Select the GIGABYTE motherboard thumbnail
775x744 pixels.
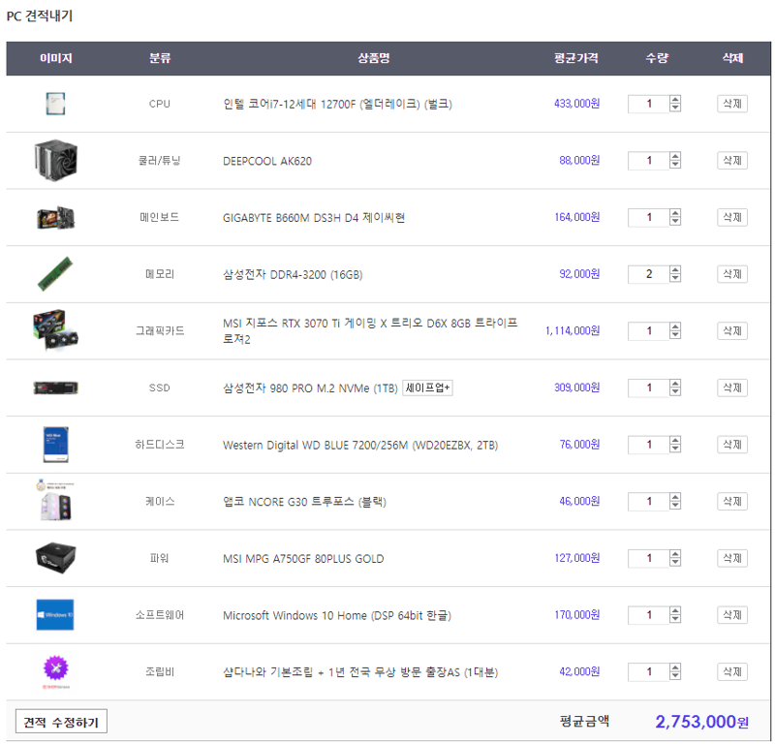point(56,218)
